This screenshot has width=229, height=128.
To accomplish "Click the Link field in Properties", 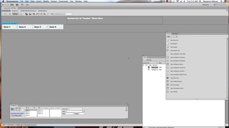I will click(74, 111).
